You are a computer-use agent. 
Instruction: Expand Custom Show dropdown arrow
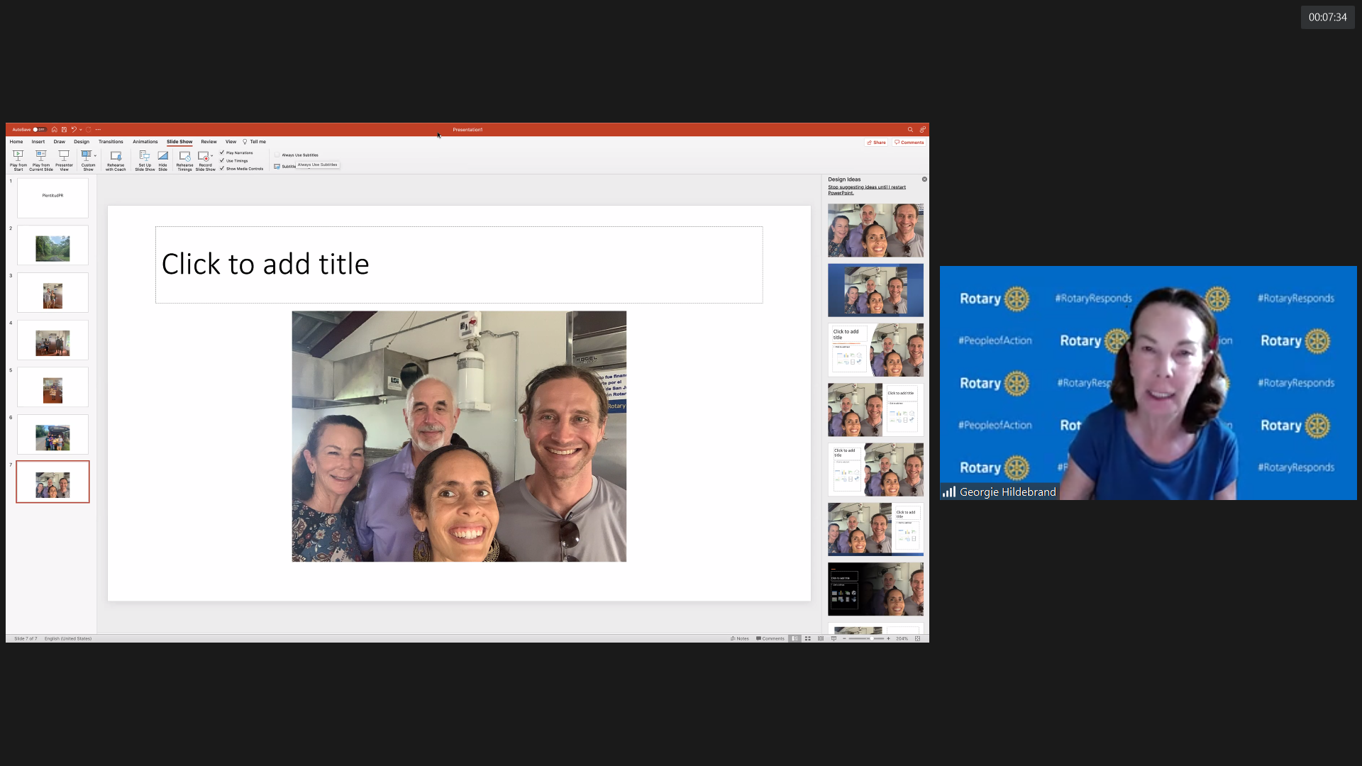[95, 155]
